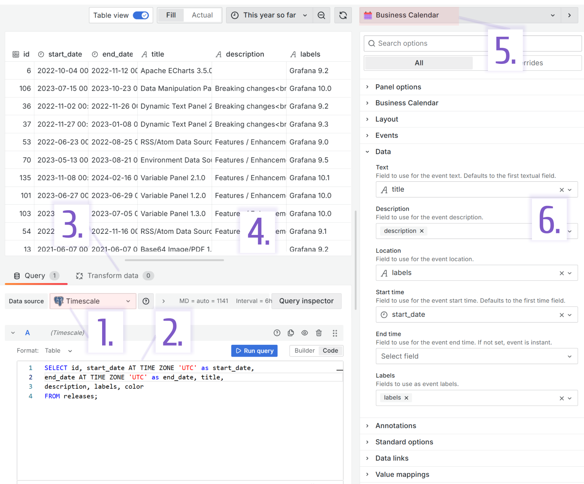Click the start_date column header
584x484 pixels.
(x=60, y=54)
